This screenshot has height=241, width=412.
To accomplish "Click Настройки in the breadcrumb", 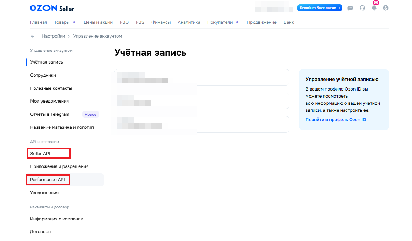I will point(53,36).
